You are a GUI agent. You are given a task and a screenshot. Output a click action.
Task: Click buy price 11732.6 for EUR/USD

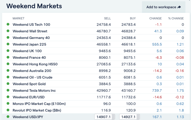coord(129,97)
